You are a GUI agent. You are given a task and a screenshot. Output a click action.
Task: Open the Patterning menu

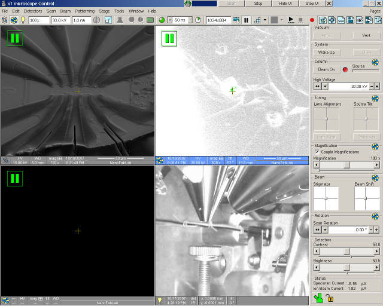(x=85, y=11)
